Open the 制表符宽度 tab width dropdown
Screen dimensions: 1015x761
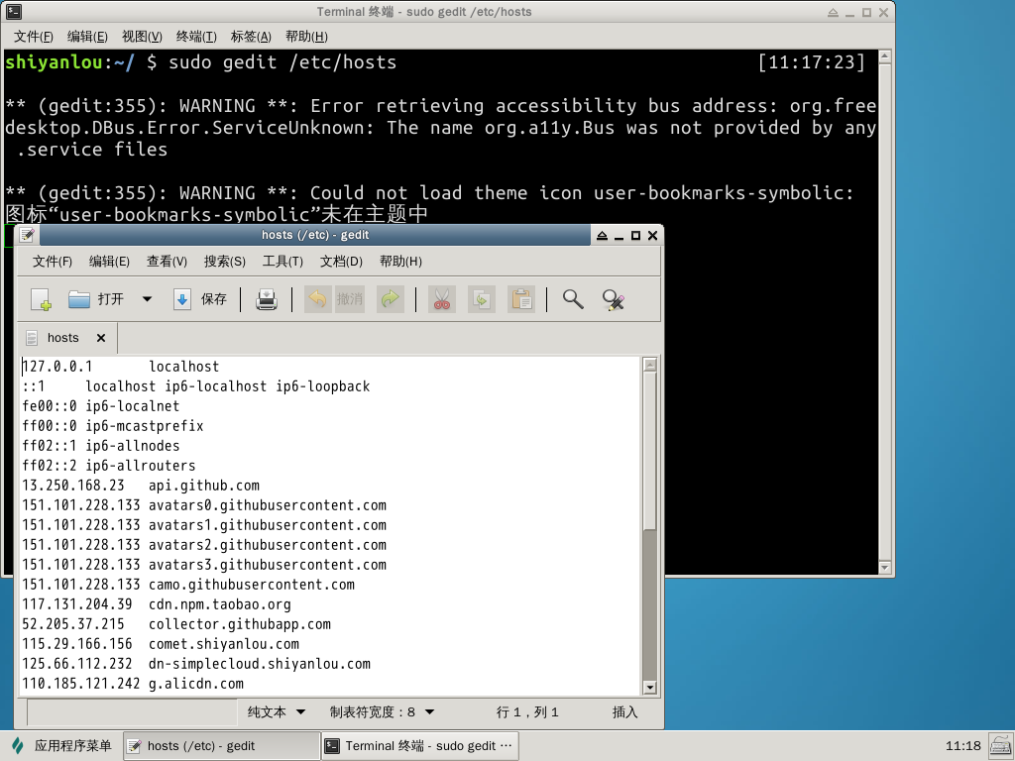click(382, 711)
